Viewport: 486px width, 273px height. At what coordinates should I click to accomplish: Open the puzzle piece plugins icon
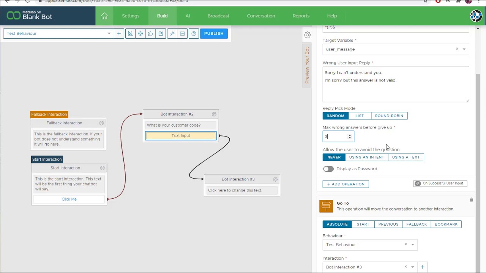151,33
